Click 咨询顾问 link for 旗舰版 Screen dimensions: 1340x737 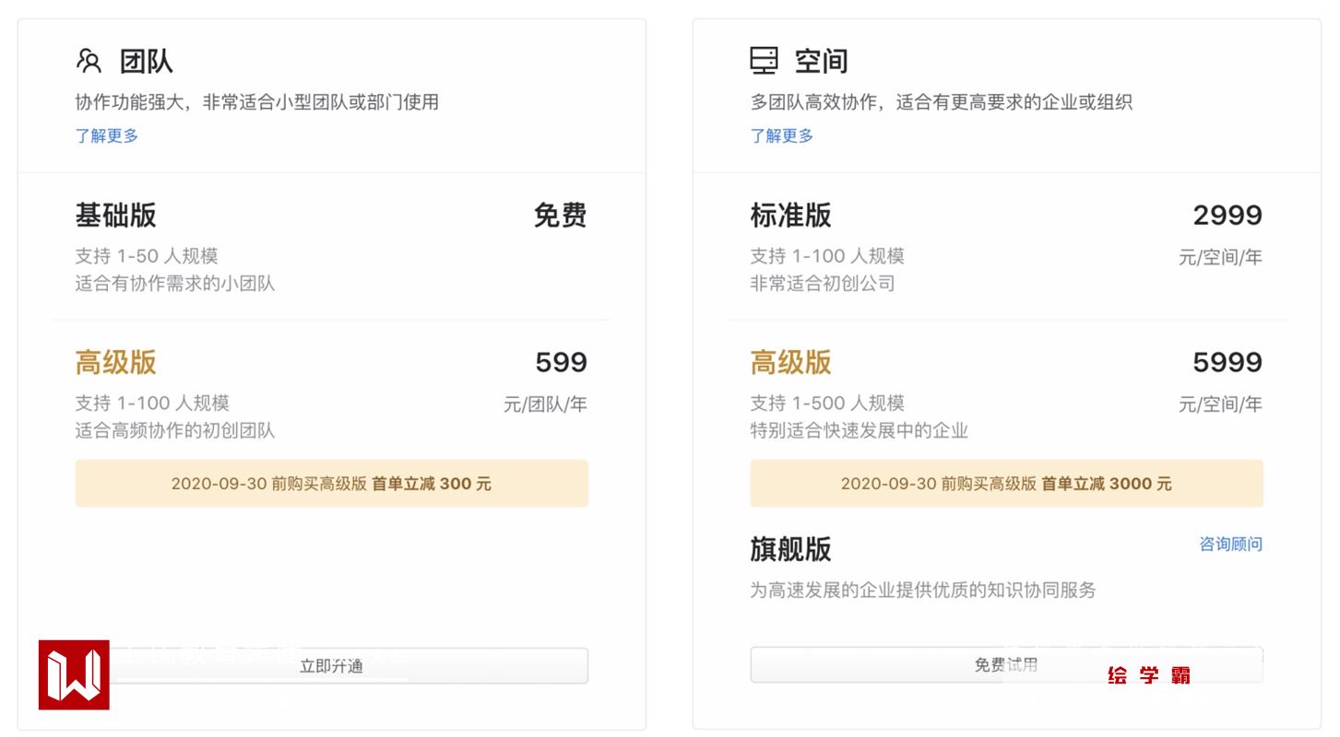tap(1230, 544)
